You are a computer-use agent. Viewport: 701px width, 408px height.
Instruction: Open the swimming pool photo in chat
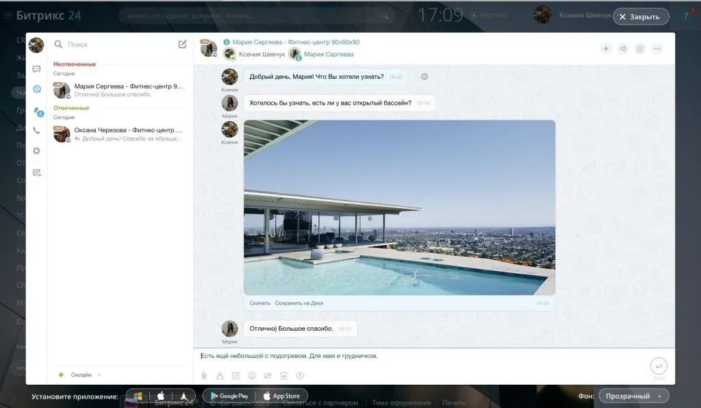tap(399, 207)
